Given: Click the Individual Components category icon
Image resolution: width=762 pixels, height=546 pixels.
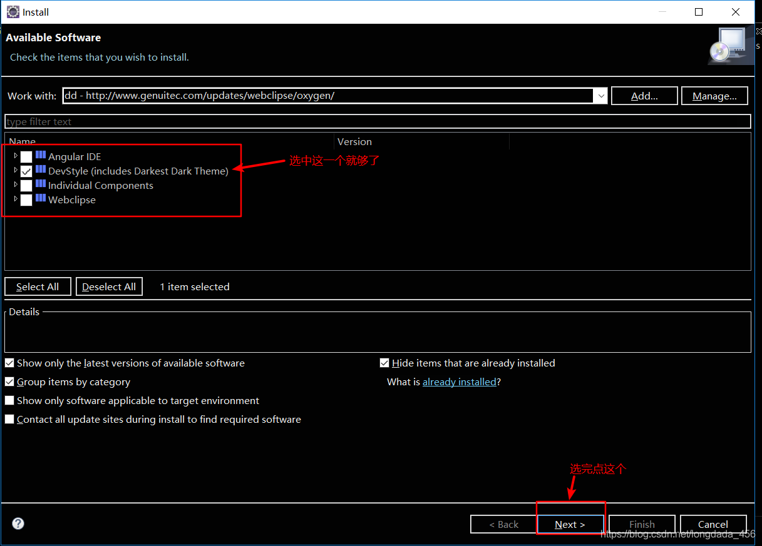Looking at the screenshot, I should pos(41,184).
